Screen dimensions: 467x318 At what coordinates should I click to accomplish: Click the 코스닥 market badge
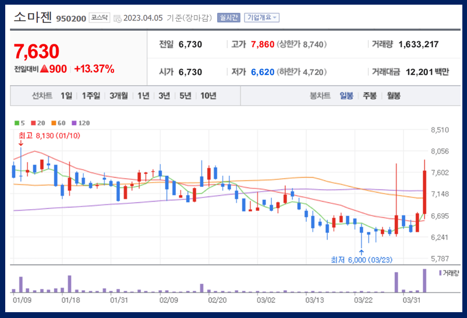[99, 17]
